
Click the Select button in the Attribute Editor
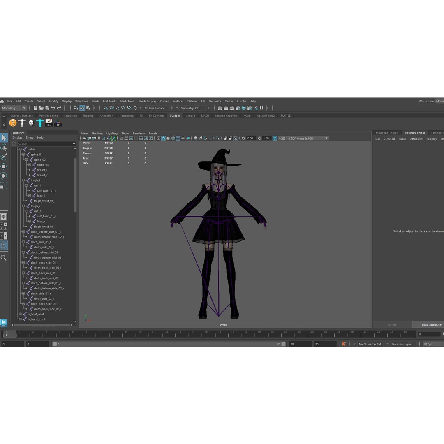(x=392, y=324)
